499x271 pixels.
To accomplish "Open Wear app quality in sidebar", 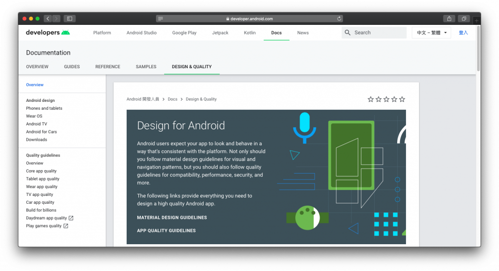I will tap(42, 187).
